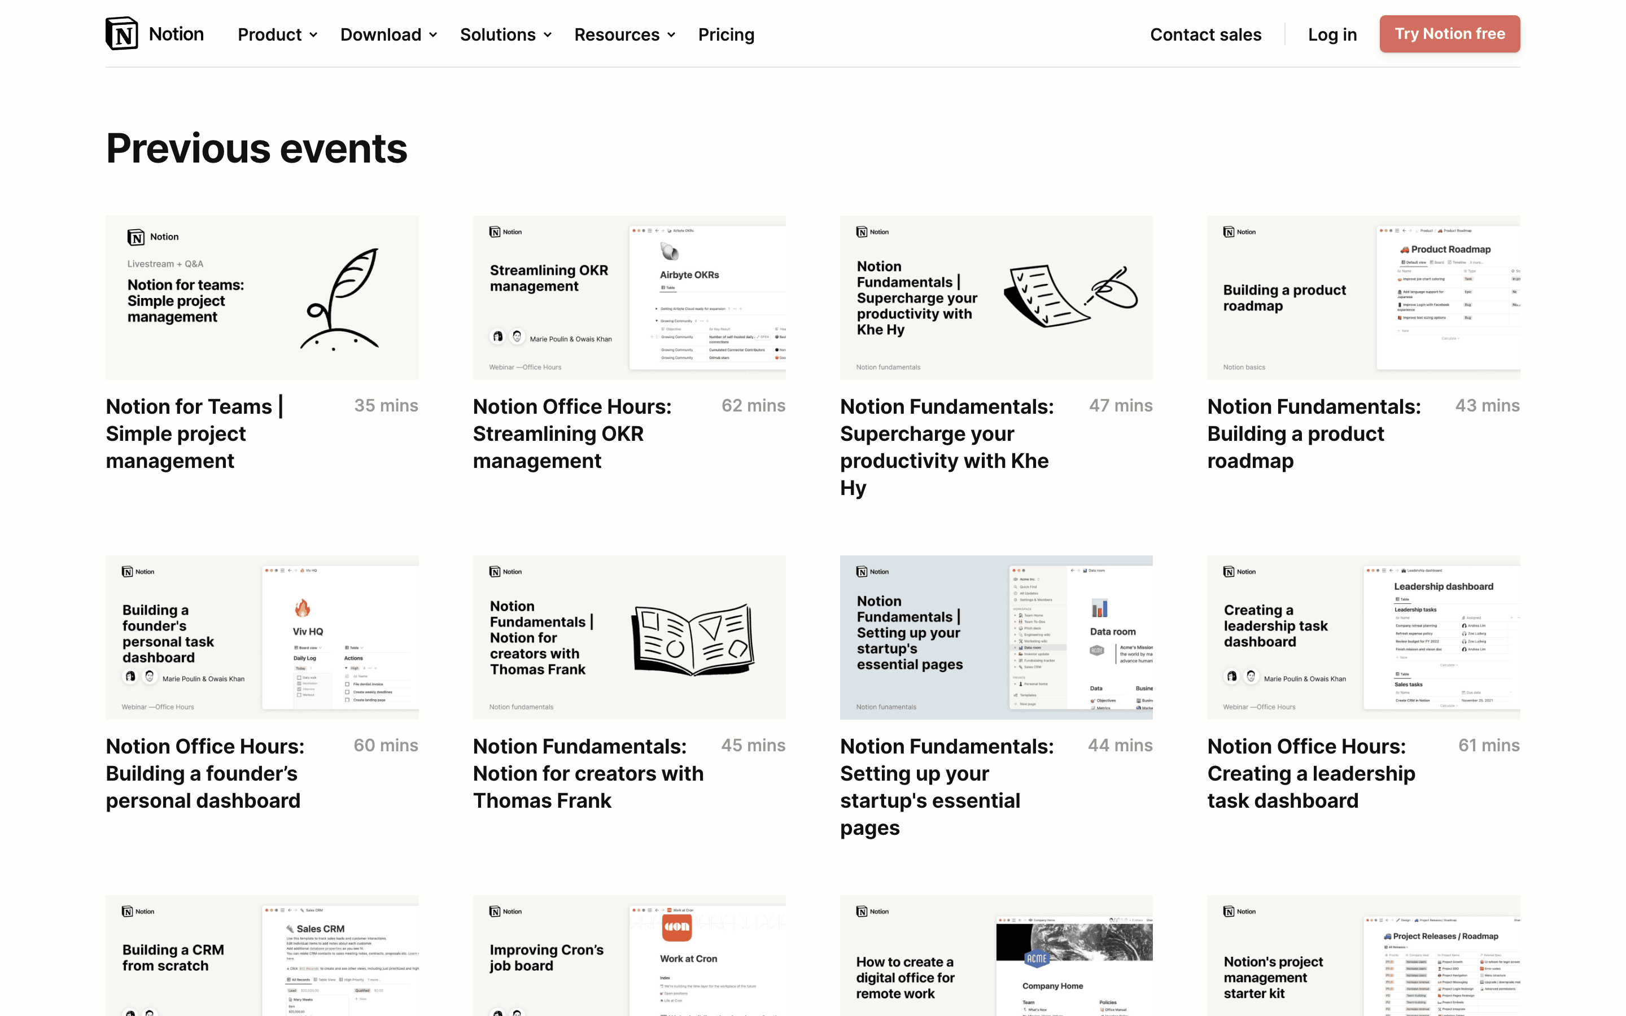1626x1016 pixels.
Task: Open Setting up your startup's essential pages title
Action: (946, 786)
